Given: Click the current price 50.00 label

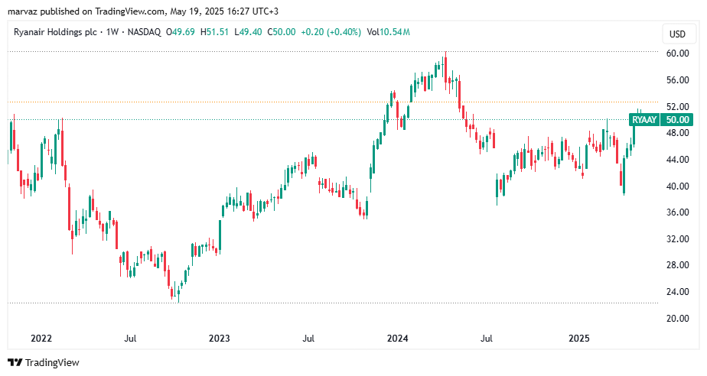Looking at the screenshot, I should point(678,120).
